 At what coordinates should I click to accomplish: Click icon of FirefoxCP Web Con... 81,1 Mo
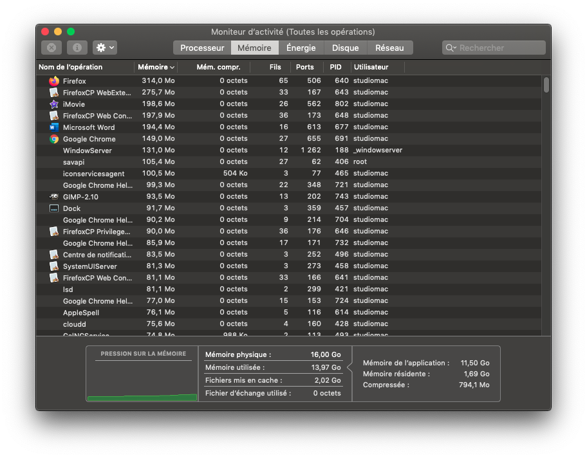pos(54,278)
